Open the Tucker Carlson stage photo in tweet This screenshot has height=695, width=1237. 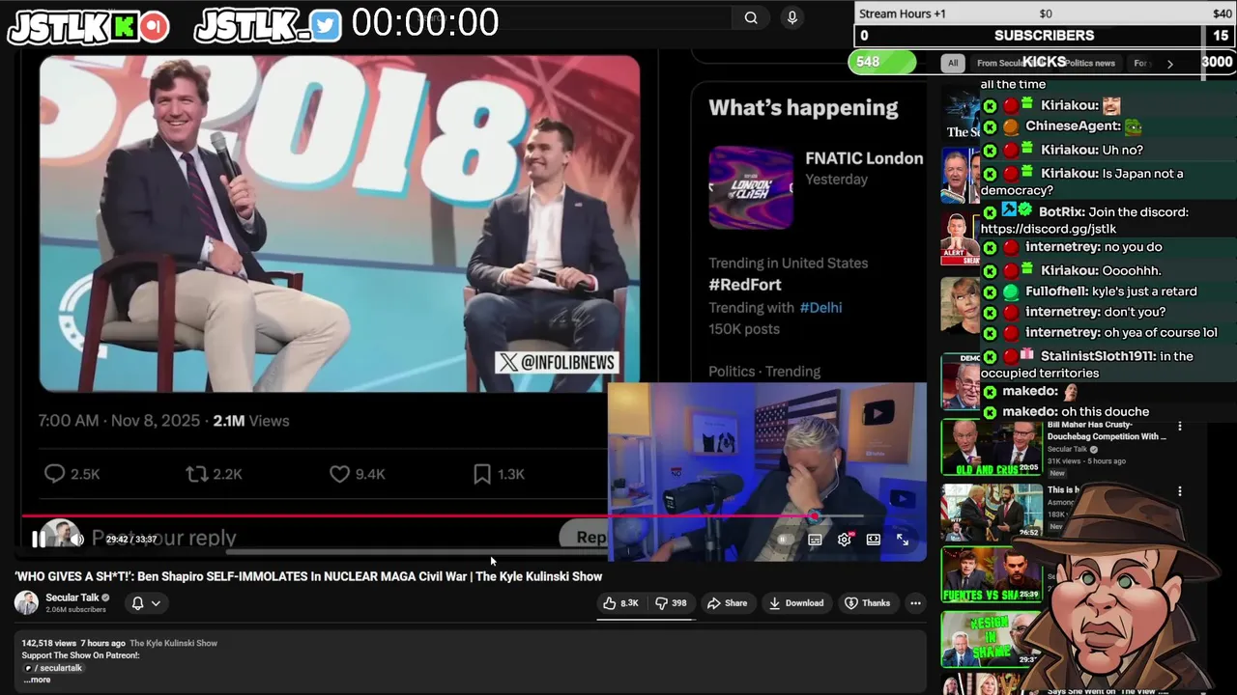pos(339,223)
